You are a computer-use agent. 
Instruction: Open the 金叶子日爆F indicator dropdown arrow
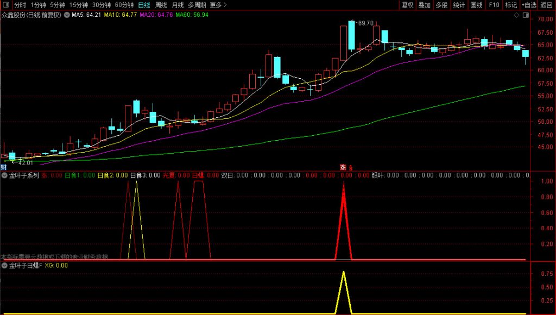5,266
